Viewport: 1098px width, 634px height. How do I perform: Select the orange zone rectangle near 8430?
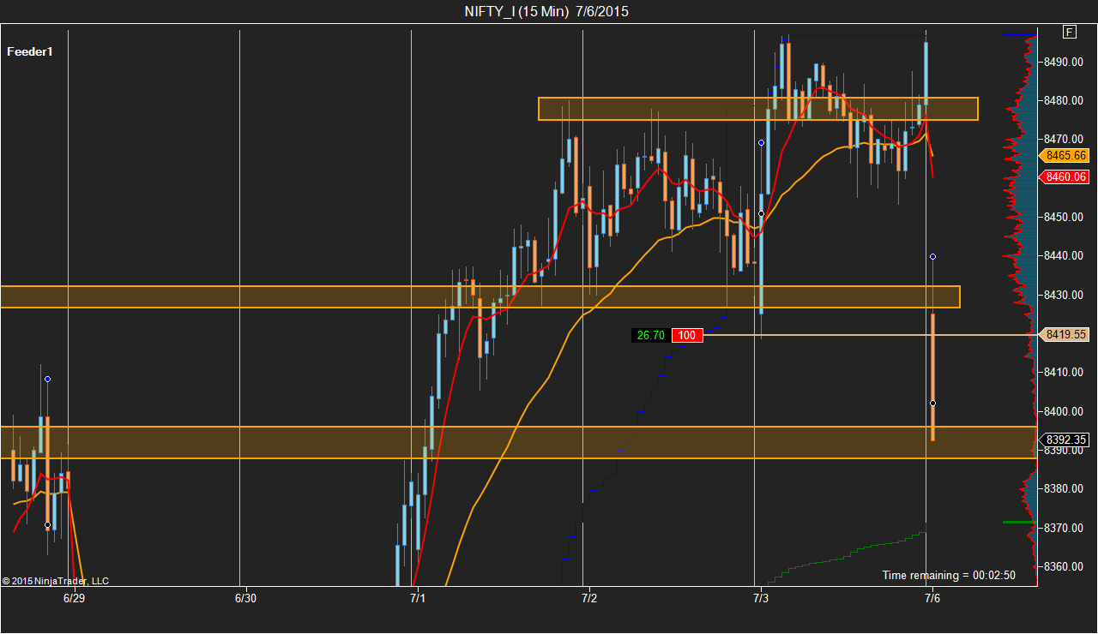click(480, 296)
